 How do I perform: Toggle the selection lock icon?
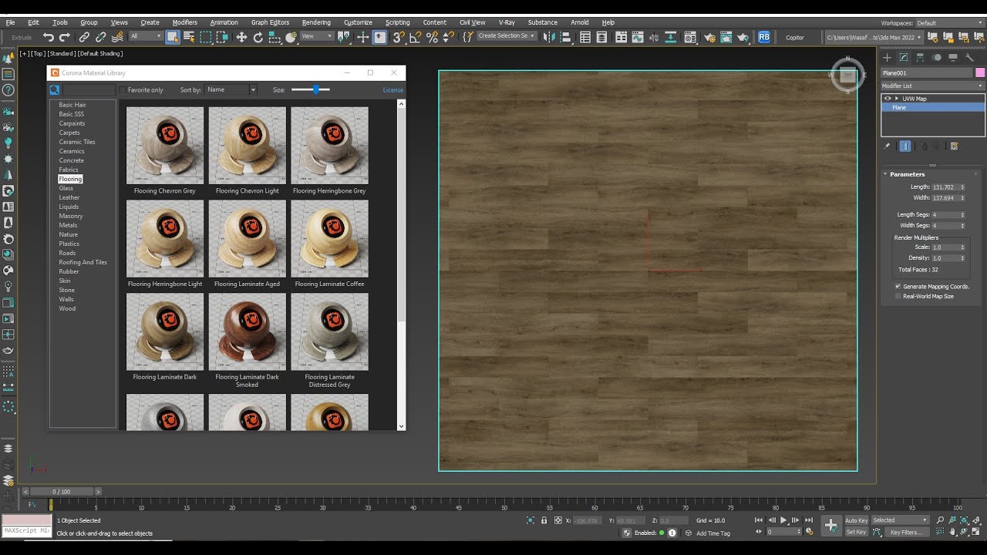544,520
